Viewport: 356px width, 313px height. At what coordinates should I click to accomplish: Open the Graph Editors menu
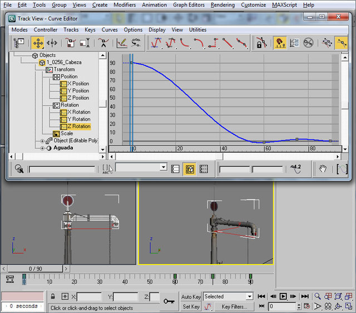click(x=189, y=4)
